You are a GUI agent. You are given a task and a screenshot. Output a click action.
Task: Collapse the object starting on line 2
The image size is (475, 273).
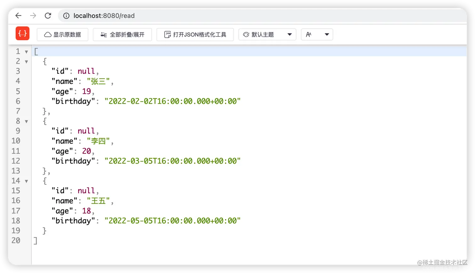point(26,62)
